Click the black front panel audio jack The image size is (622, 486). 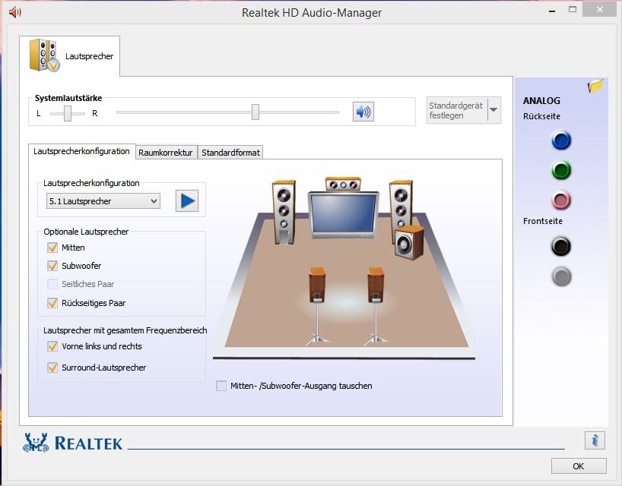pyautogui.click(x=561, y=246)
